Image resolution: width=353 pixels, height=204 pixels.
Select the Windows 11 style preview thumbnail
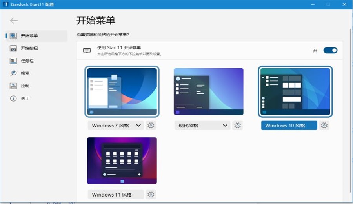(122, 160)
